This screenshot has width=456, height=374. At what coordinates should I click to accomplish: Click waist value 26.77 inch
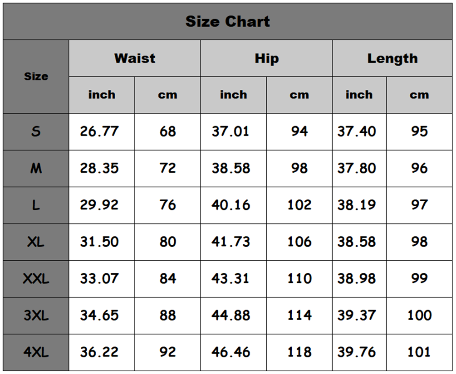click(99, 131)
